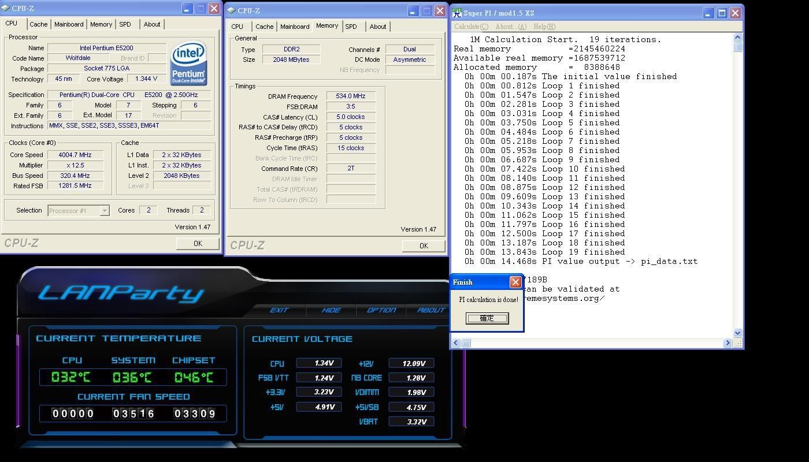The height and width of the screenshot is (462, 809).
Task: Open ABOUT in the LANParty utility
Action: [431, 310]
